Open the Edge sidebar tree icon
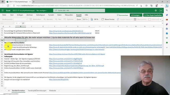The image size is (170, 95). (x=167, y=43)
